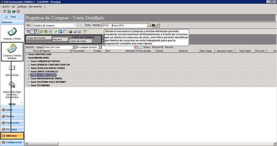Click the horizontal scrollbar thumb at the bottom
277x146 pixels.
[43, 143]
